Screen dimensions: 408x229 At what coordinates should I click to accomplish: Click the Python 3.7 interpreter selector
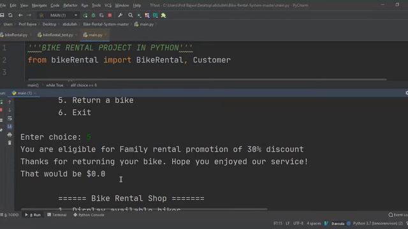[x=378, y=223]
